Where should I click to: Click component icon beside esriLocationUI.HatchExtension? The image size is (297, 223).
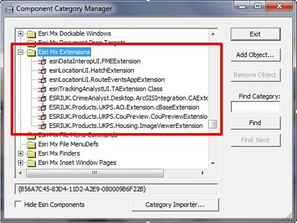(42, 71)
